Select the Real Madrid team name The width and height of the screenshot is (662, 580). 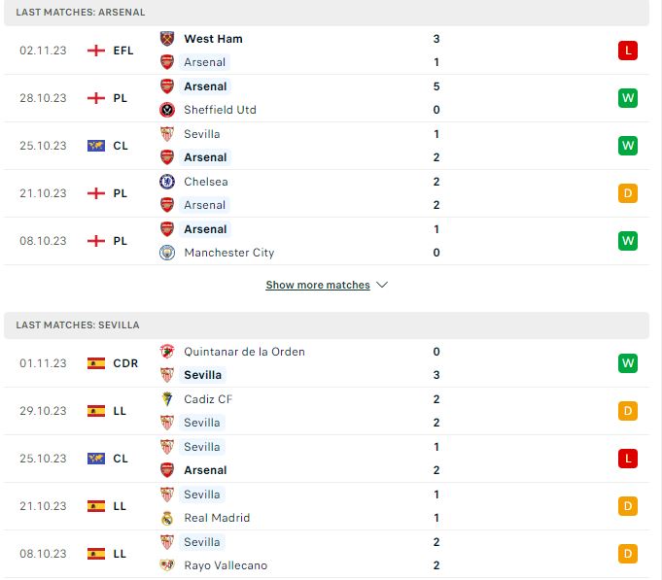(x=217, y=518)
